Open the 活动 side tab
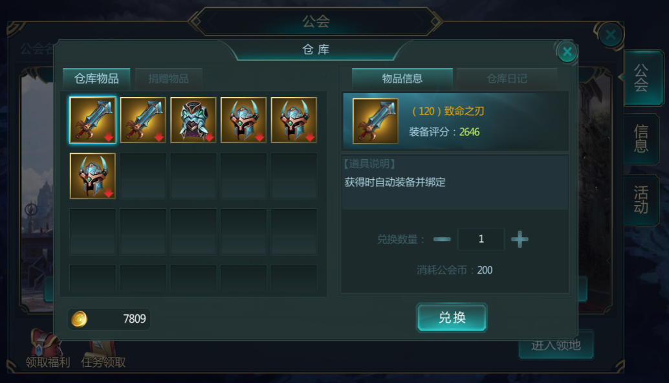Screen dimensions: 669x383 click(641, 200)
